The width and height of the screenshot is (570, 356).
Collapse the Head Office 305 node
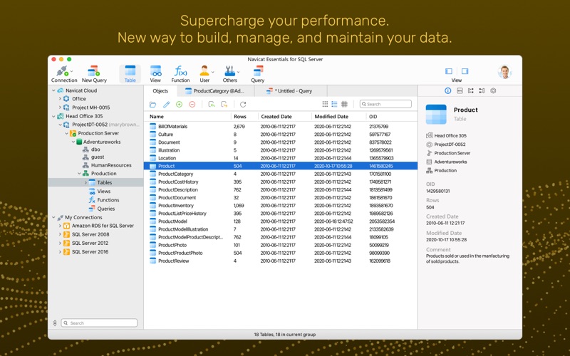54,116
